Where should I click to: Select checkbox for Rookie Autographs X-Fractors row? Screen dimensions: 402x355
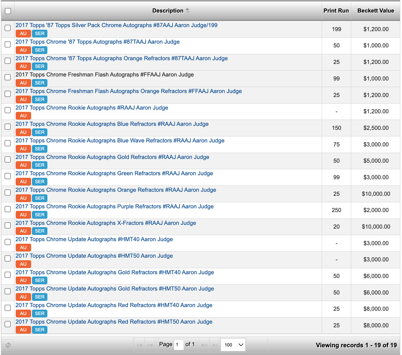tap(8, 225)
